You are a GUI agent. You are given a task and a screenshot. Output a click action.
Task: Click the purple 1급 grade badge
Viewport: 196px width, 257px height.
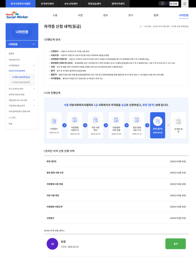[52, 244]
